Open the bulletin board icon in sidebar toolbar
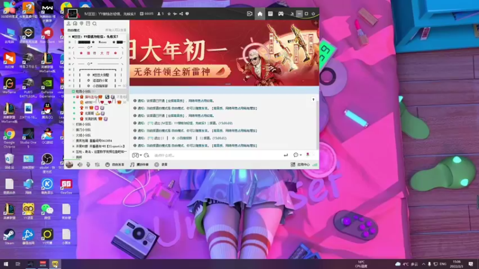Image resolution: width=479 pixels, height=269 pixels. [x=88, y=23]
